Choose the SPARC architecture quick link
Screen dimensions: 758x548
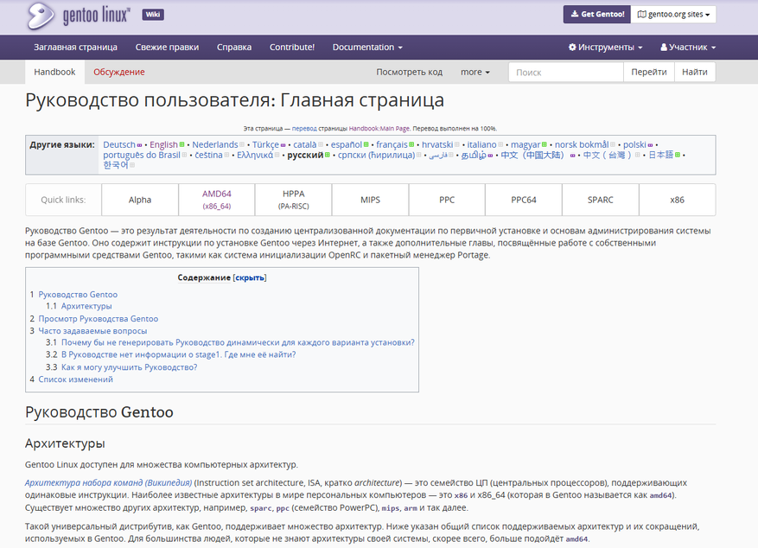click(x=600, y=200)
